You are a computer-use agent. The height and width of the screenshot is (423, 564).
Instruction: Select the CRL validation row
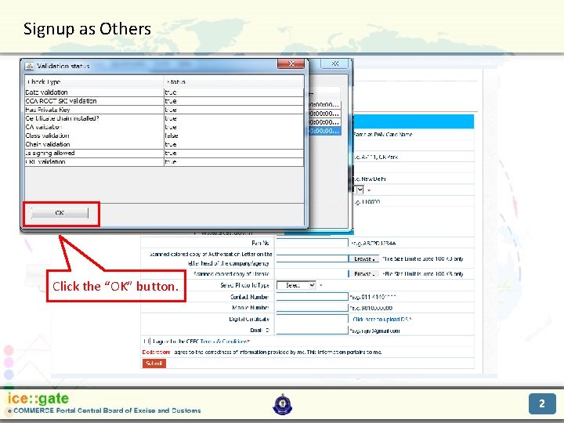tap(164, 162)
